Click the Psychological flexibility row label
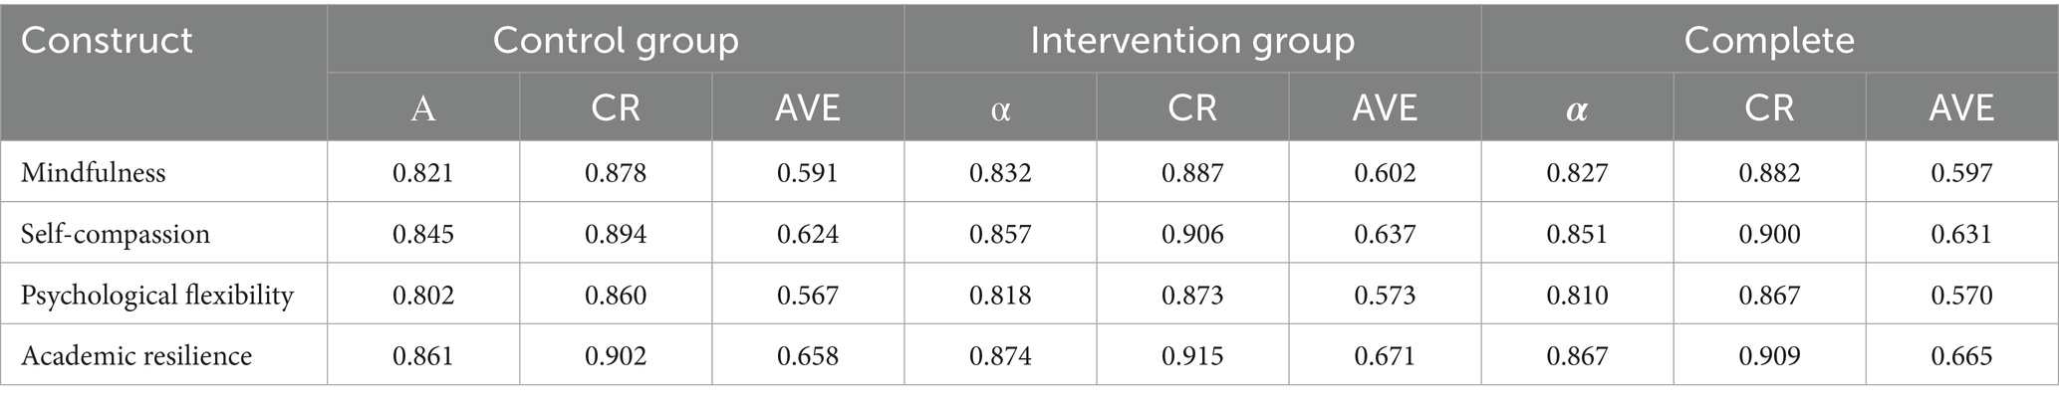Image resolution: width=2059 pixels, height=403 pixels. [157, 296]
